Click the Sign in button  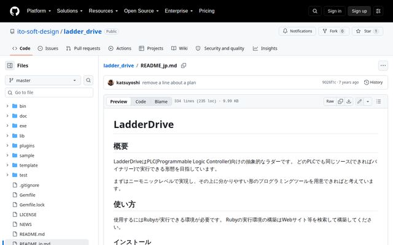click(x=334, y=11)
